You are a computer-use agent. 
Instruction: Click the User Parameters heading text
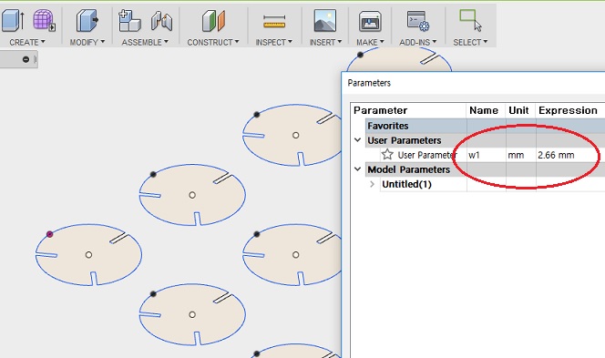point(405,140)
